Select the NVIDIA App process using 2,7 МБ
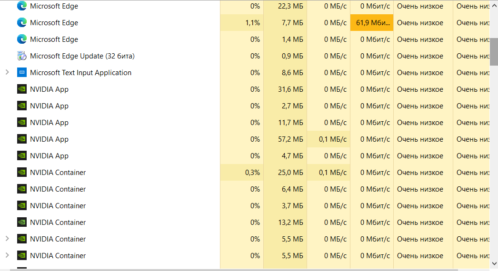 click(x=49, y=106)
